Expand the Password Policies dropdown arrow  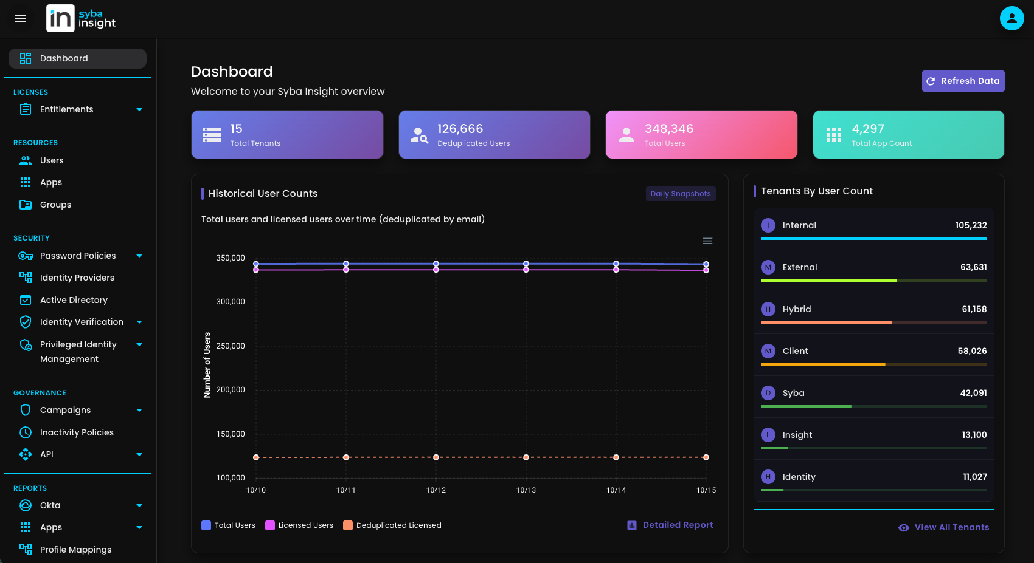coord(139,256)
